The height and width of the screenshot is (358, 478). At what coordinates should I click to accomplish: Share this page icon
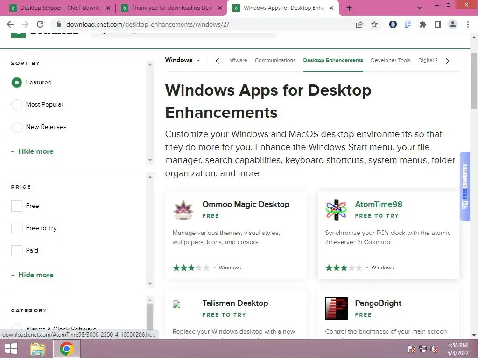(359, 24)
